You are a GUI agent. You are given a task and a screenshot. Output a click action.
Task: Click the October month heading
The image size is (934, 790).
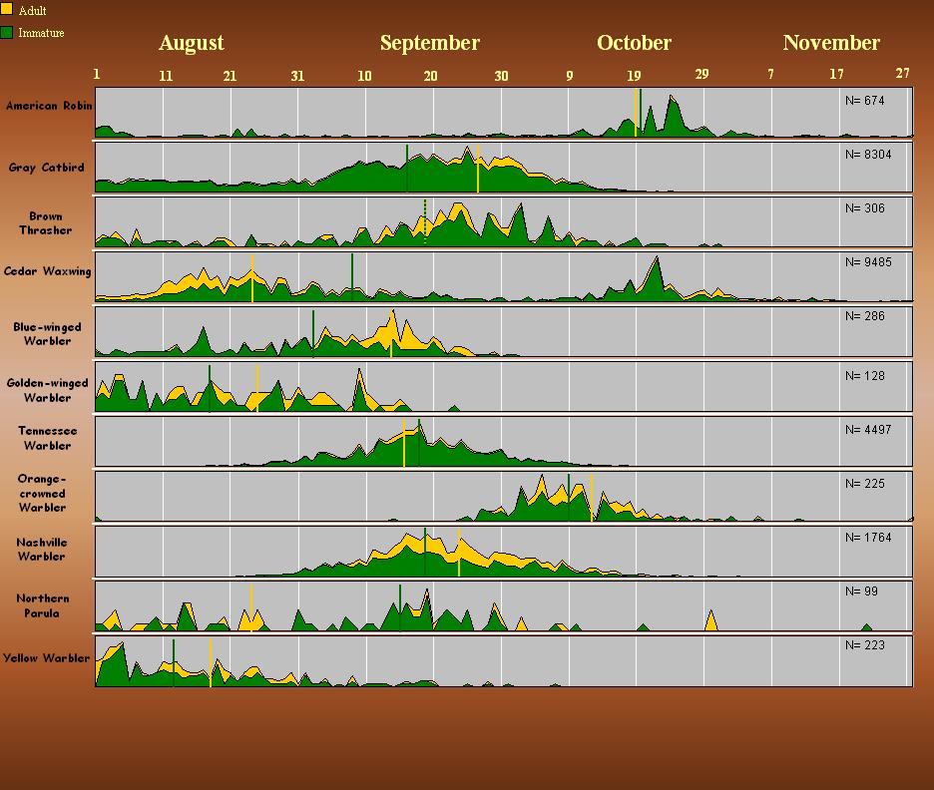tap(634, 43)
